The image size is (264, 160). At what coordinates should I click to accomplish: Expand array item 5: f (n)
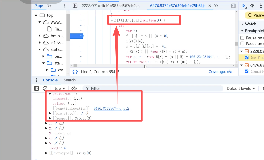click(46, 143)
